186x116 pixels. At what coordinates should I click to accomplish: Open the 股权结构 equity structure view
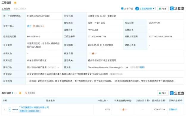click(x=30, y=93)
